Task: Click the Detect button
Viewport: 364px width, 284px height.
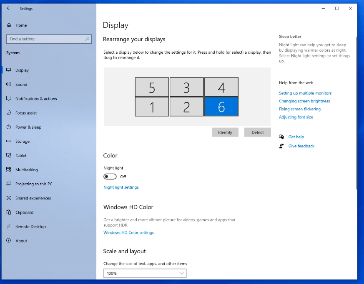Action: point(257,132)
